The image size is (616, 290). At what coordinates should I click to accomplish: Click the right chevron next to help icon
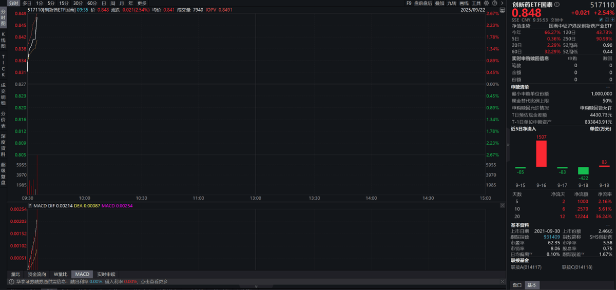[502, 3]
